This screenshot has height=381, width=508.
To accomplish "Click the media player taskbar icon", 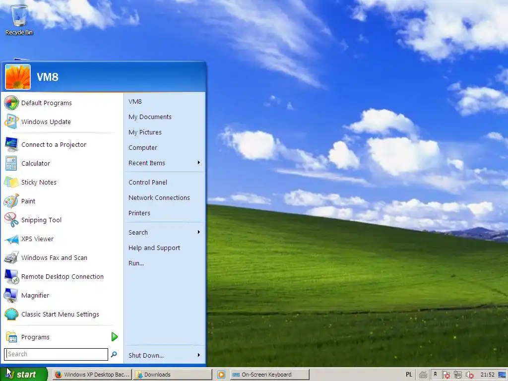I will coord(221,375).
